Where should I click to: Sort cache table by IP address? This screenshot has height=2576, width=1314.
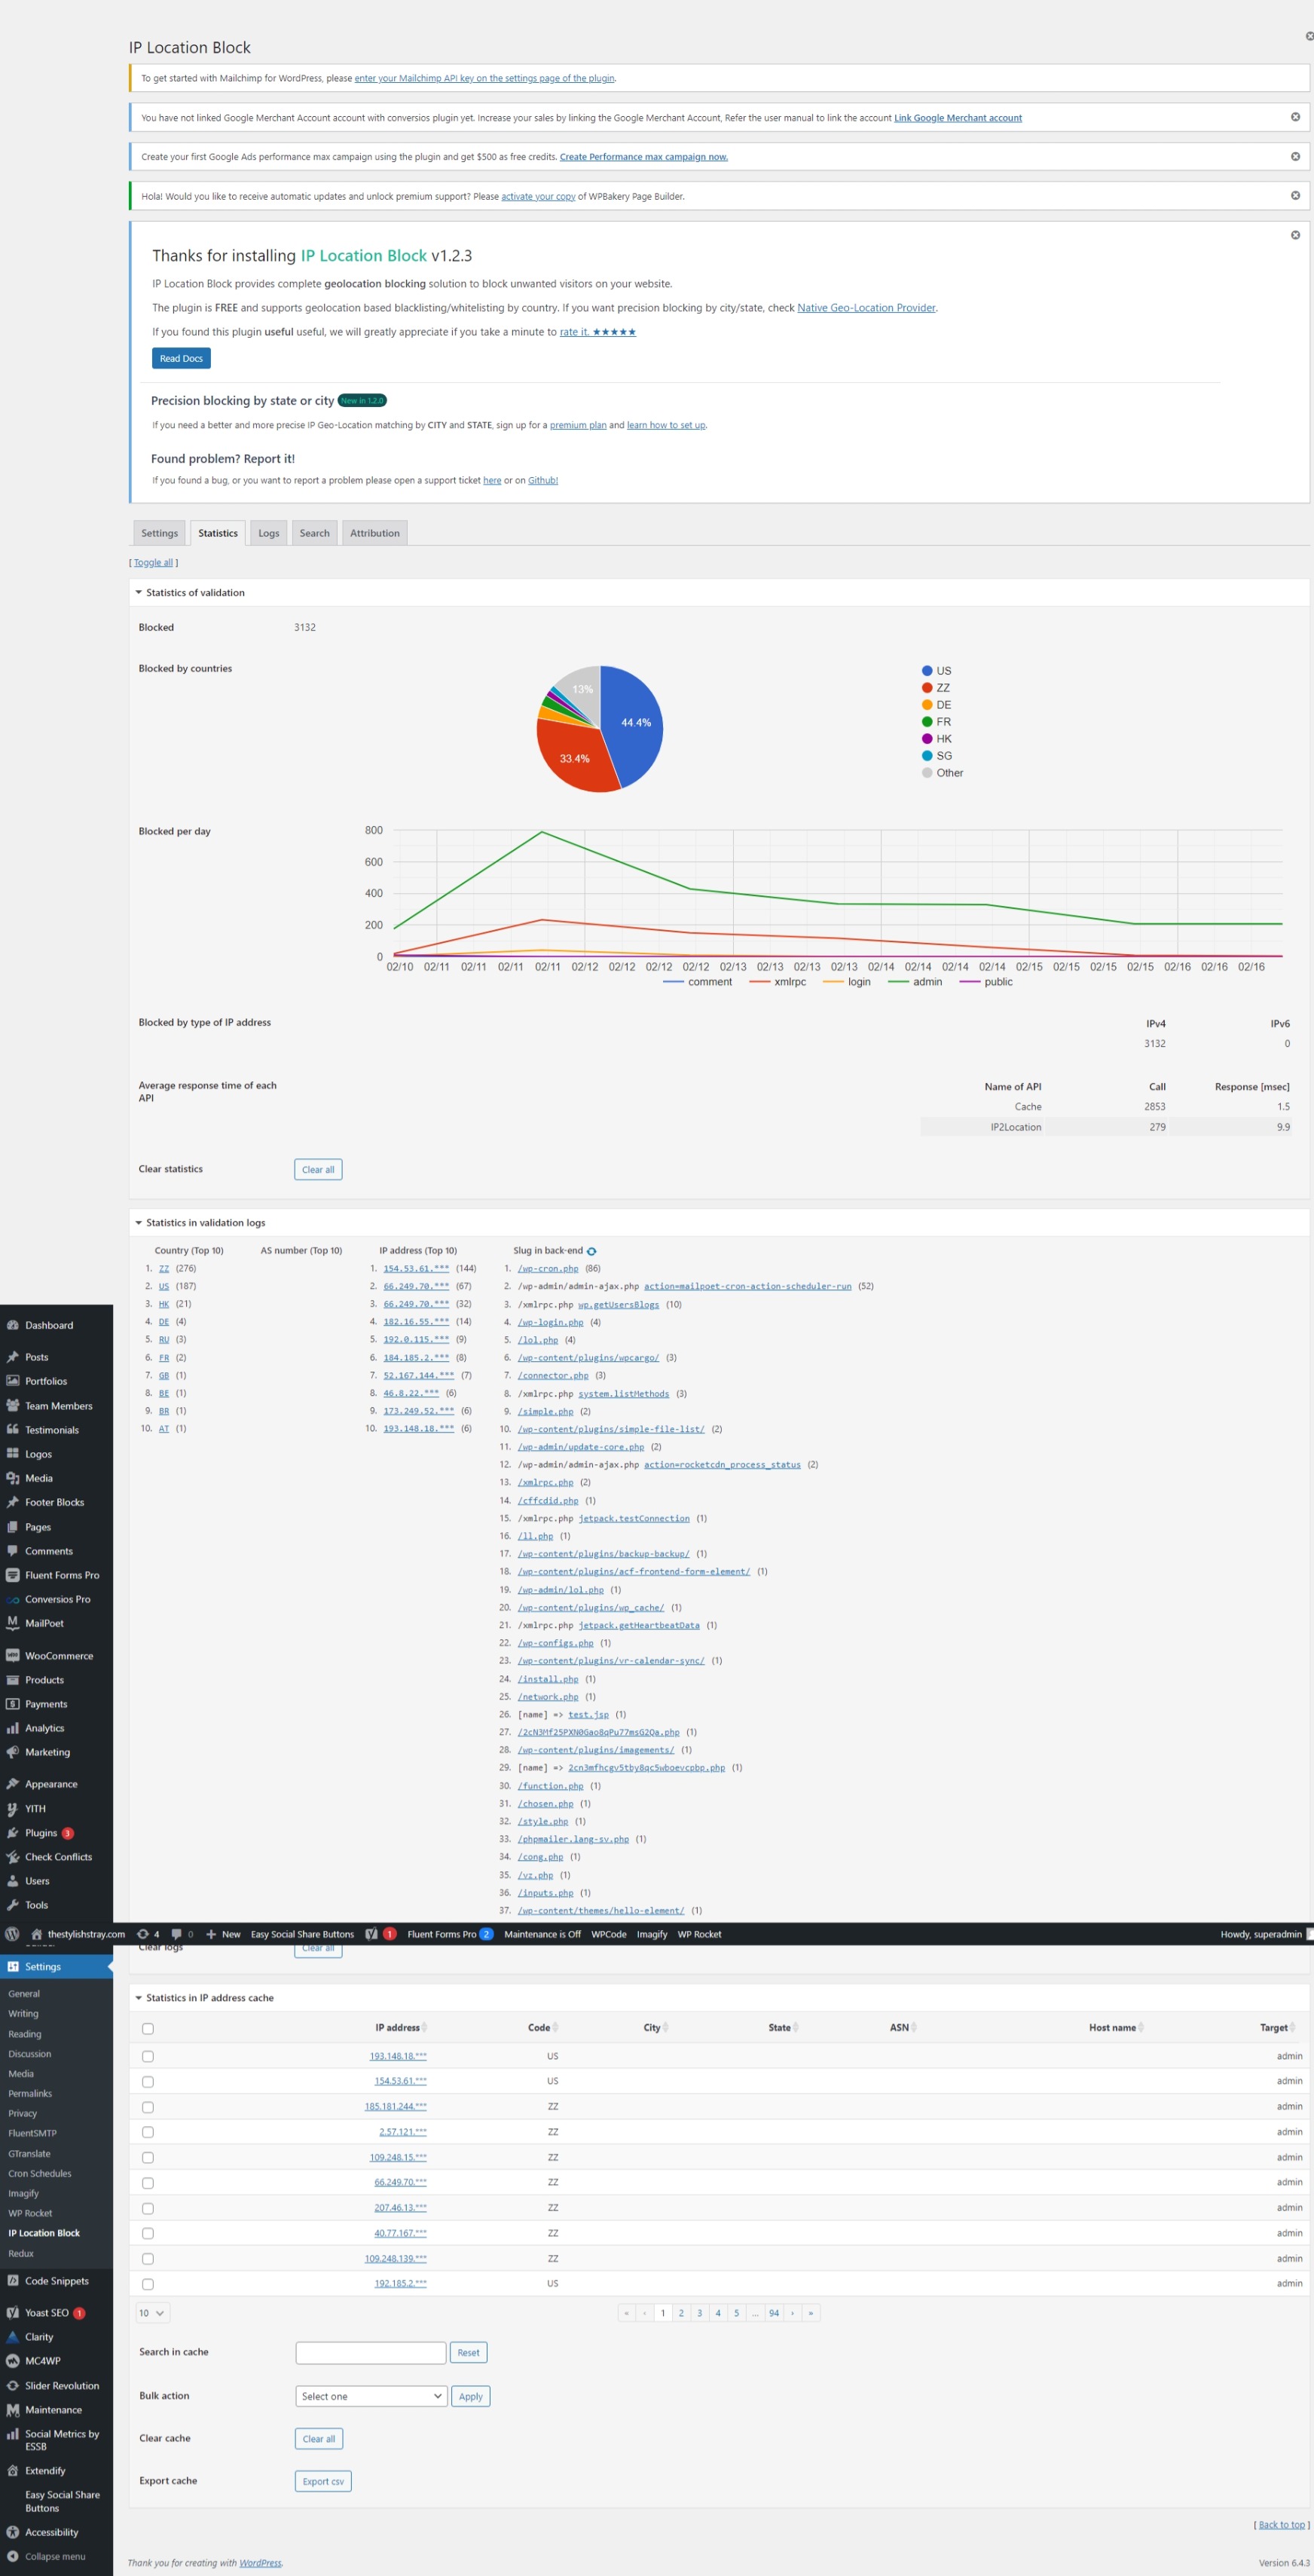coord(400,2028)
